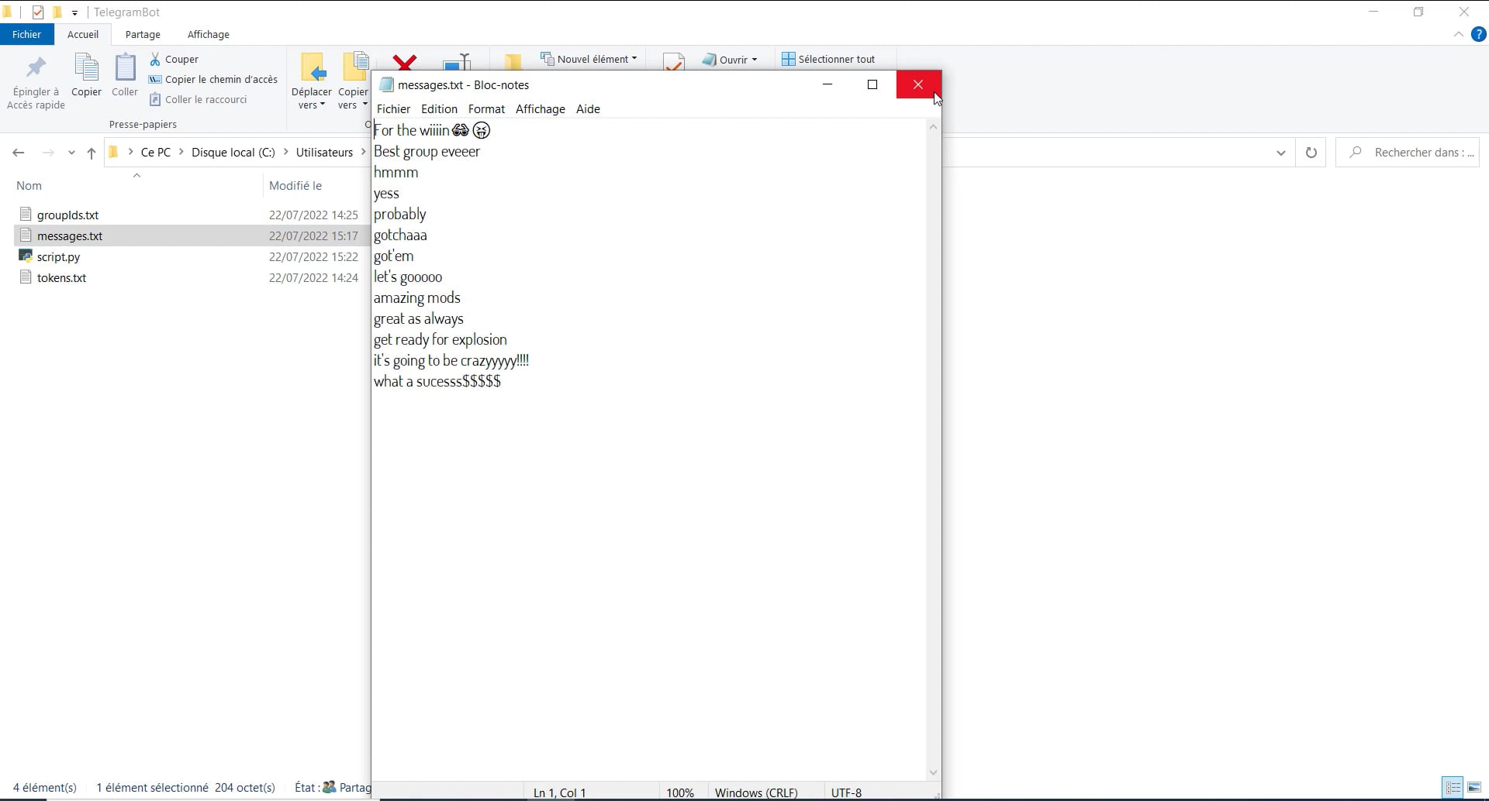The width and height of the screenshot is (1489, 801).
Task: Switch to details view icon in status bar
Action: tap(1453, 787)
